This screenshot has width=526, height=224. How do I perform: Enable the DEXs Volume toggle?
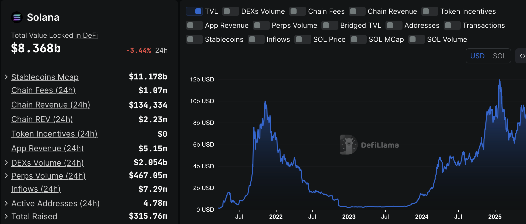point(230,11)
